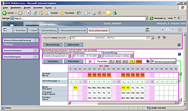Click the filter funnel icon
This screenshot has height=111, width=188.
point(159,37)
